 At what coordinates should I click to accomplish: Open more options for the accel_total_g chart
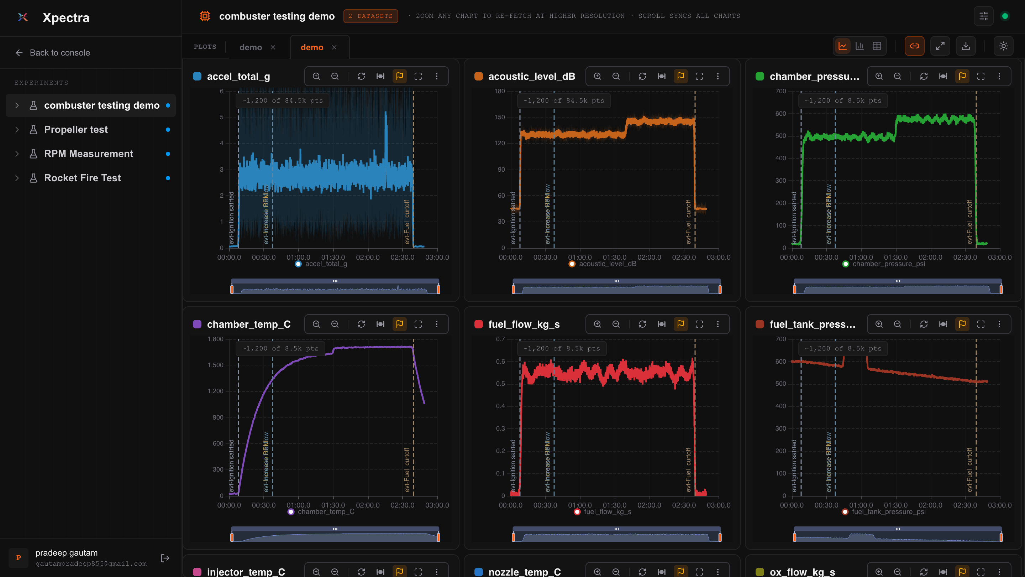[436, 76]
